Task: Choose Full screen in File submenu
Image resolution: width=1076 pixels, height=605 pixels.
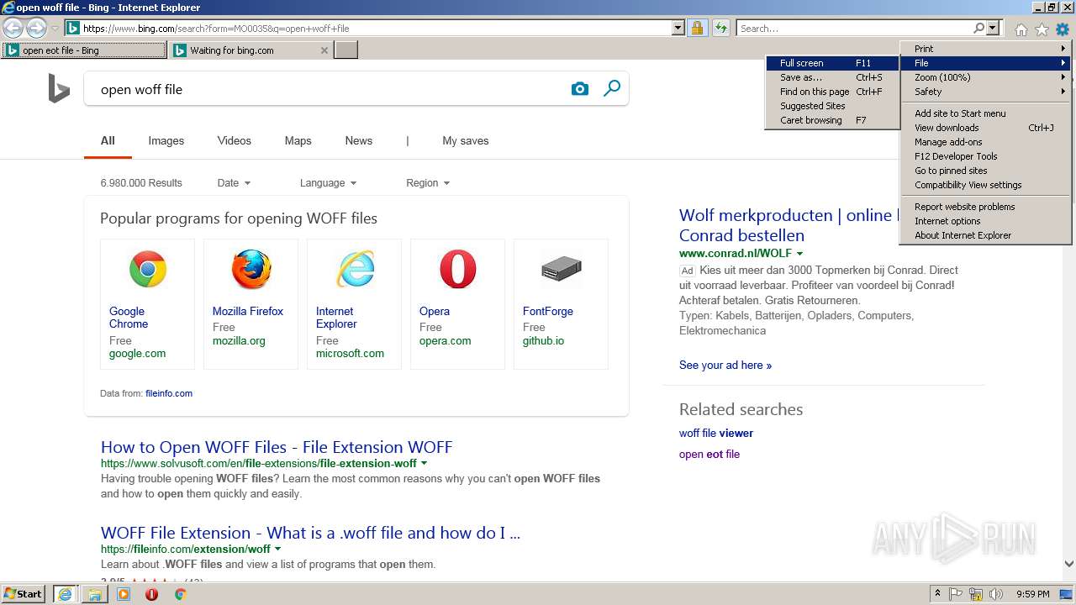Action: pos(832,63)
